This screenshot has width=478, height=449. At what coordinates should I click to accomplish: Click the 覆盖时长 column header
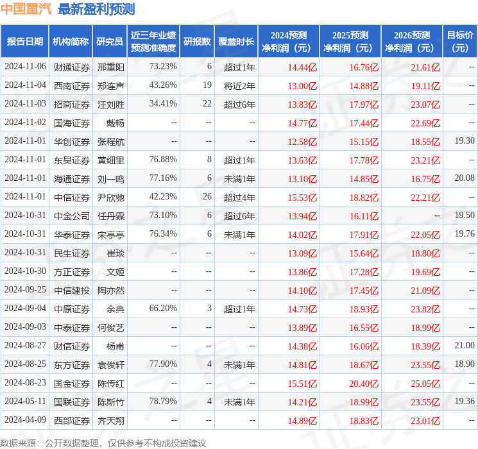click(236, 42)
